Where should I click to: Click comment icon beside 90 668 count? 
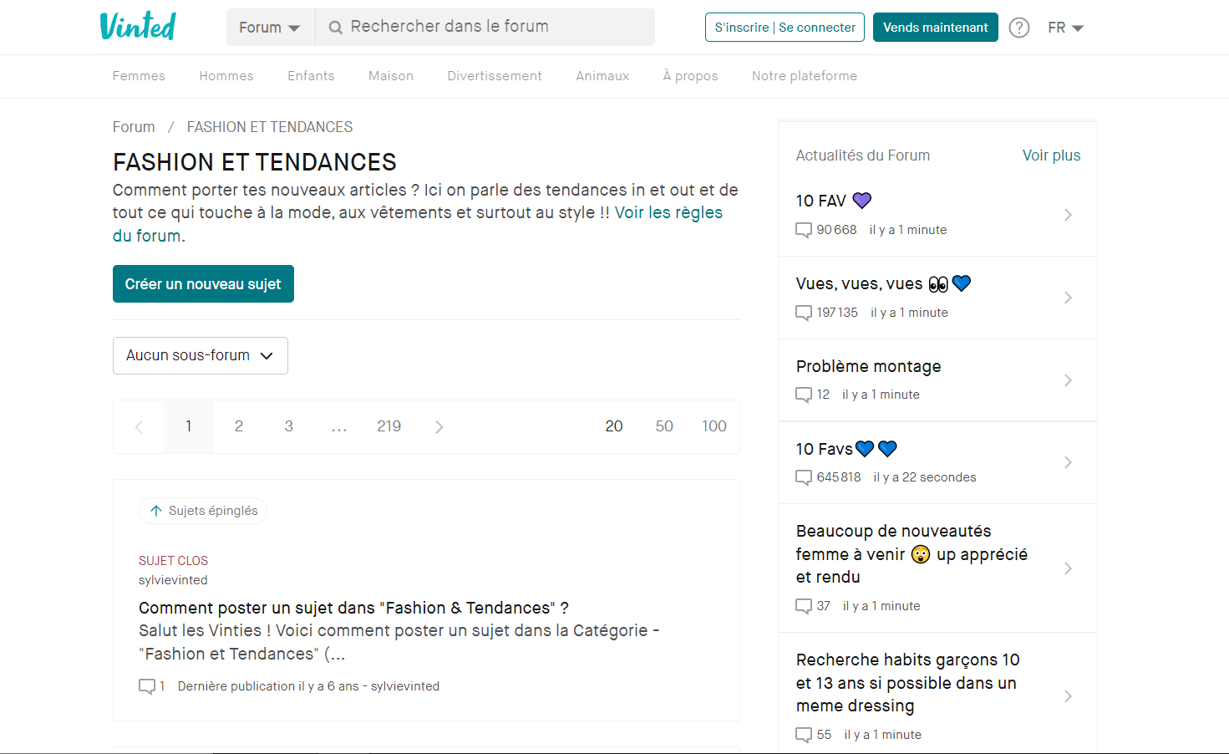[804, 230]
